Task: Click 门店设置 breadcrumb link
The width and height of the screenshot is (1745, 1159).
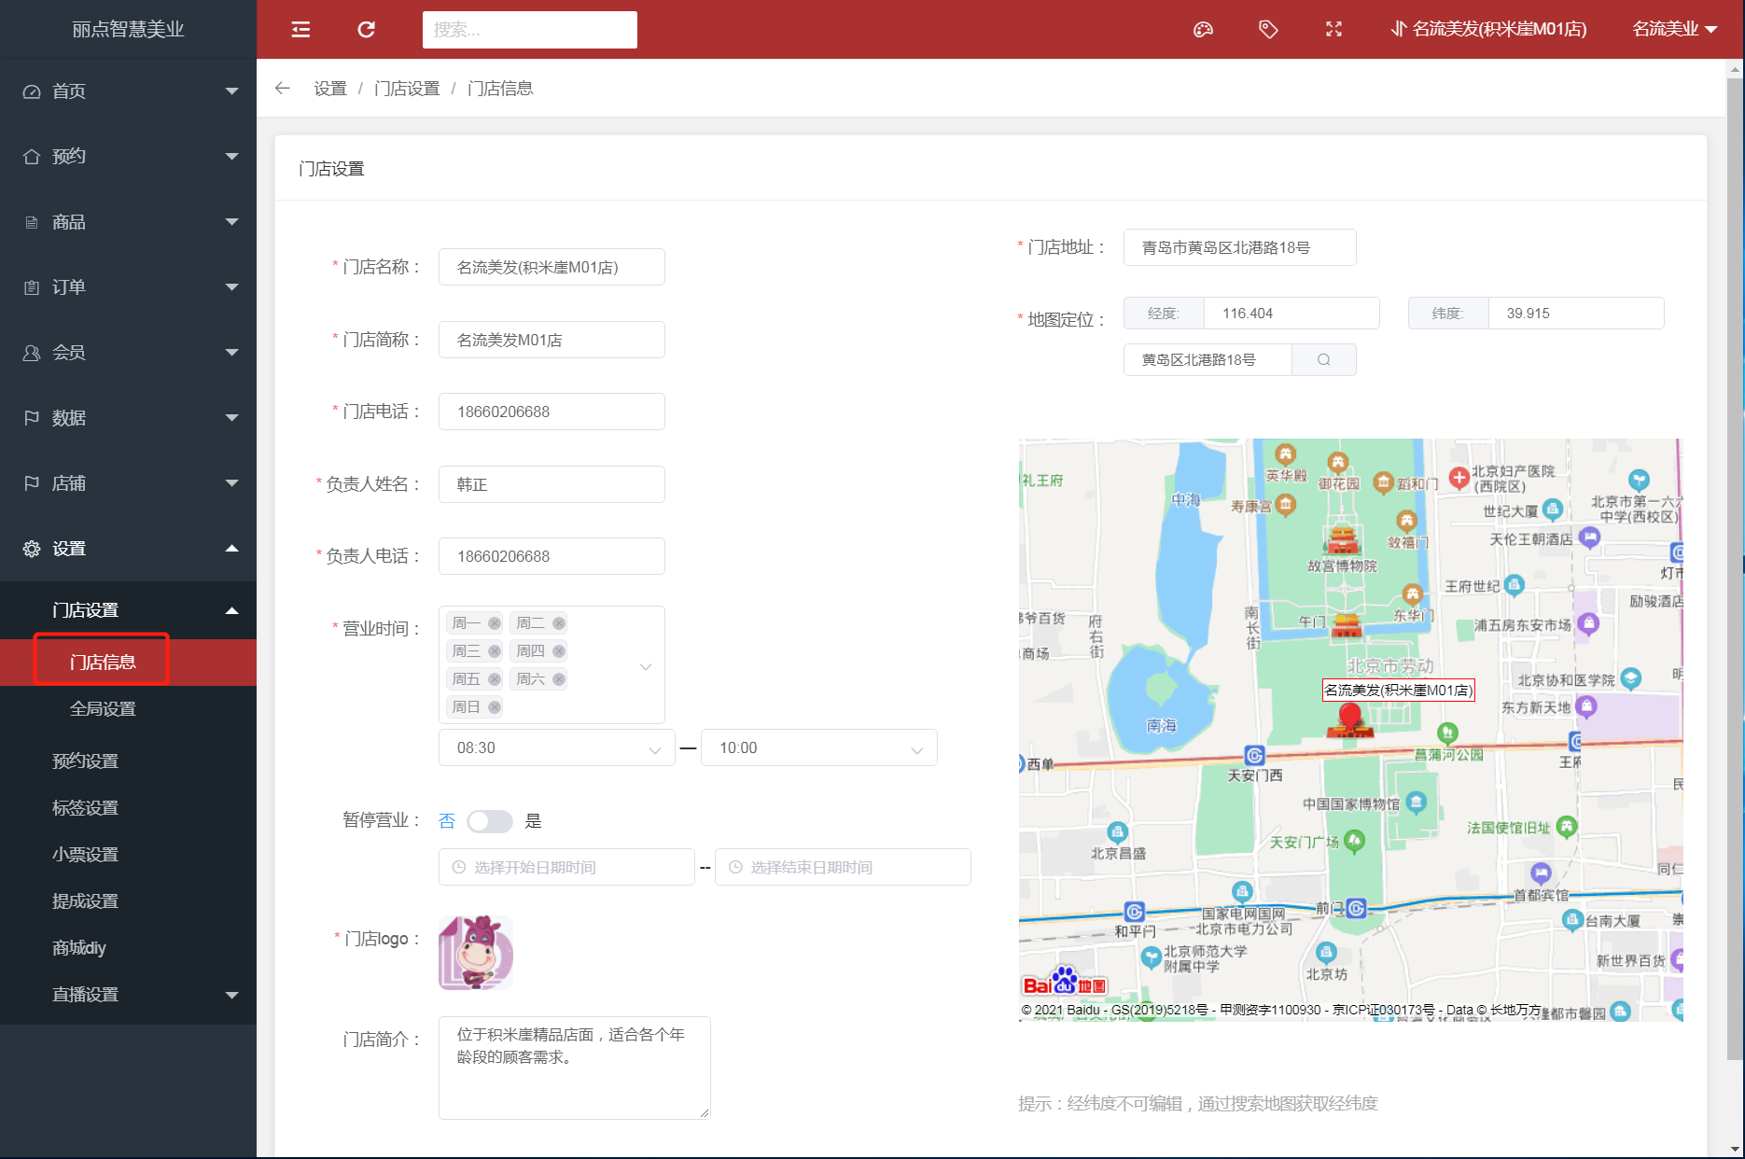Action: [407, 88]
